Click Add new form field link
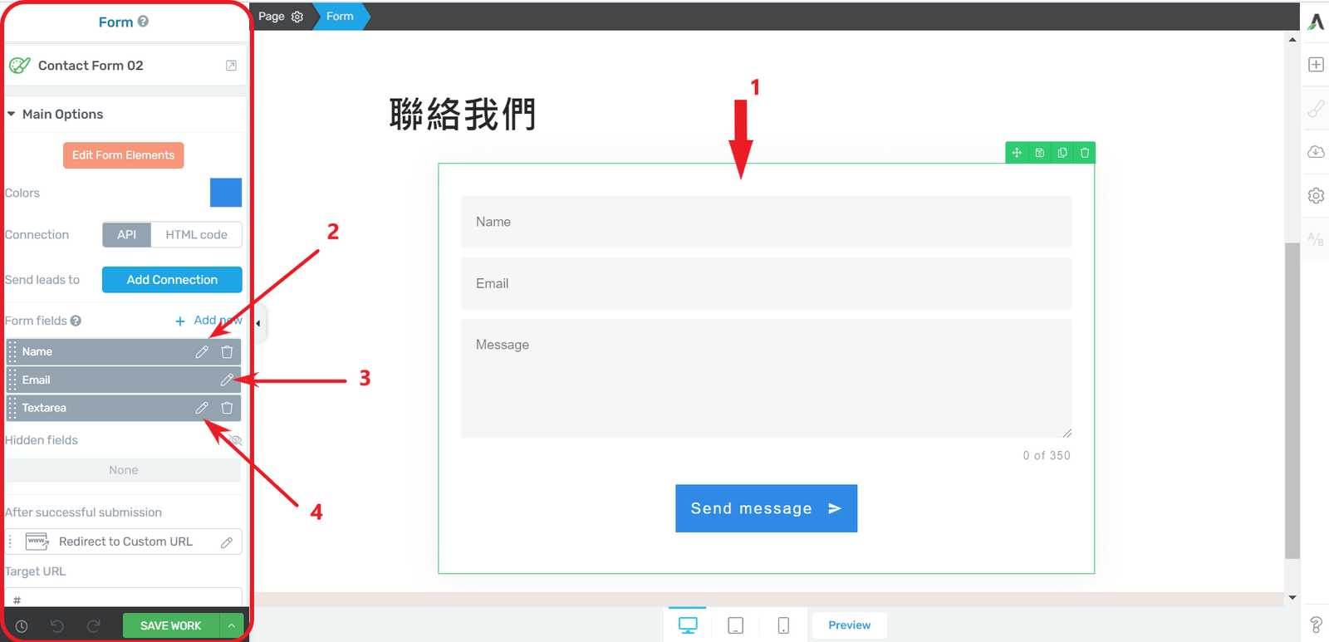 (209, 321)
